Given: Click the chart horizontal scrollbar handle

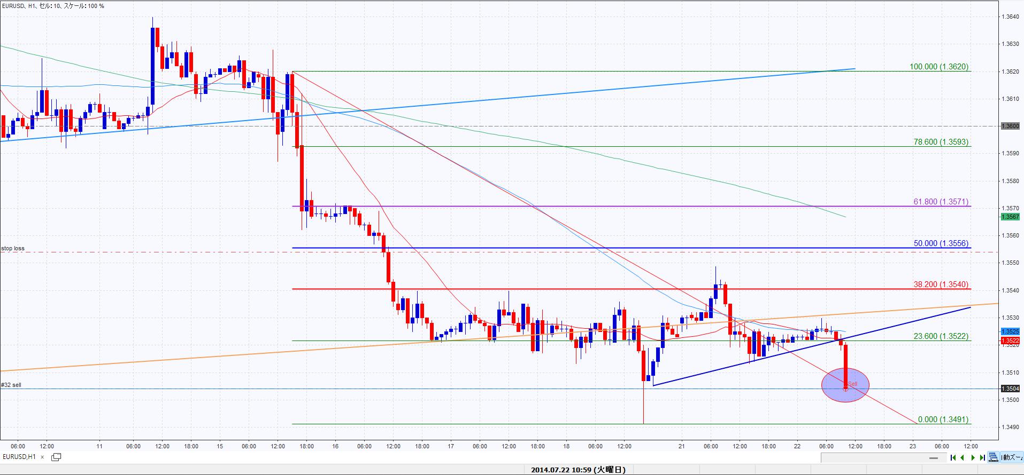Looking at the screenshot, I should [934, 458].
